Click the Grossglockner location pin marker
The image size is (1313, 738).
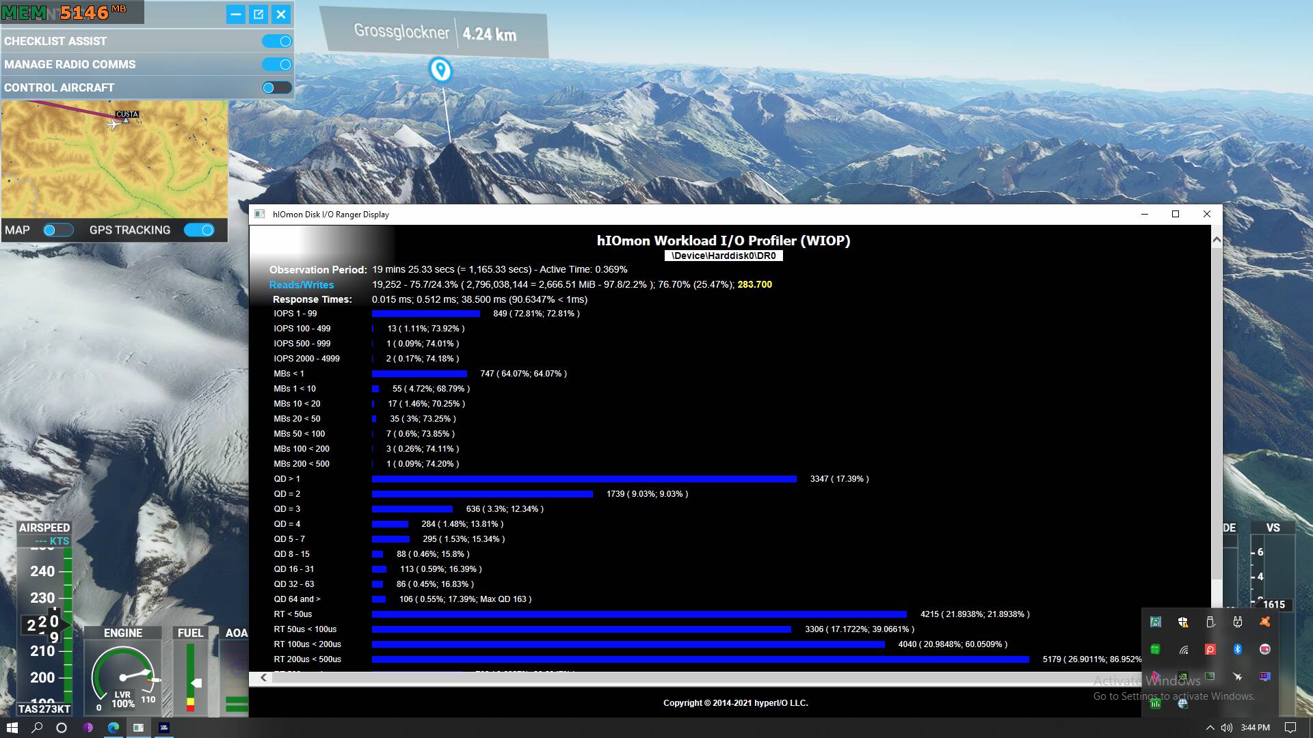point(441,70)
